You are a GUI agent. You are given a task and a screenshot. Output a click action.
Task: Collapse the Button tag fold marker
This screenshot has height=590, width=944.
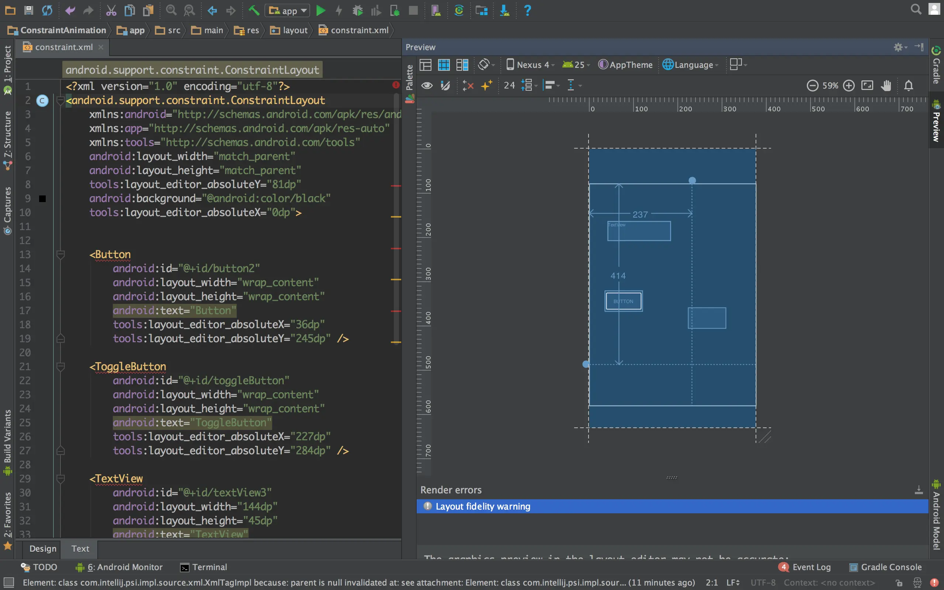pyautogui.click(x=60, y=255)
